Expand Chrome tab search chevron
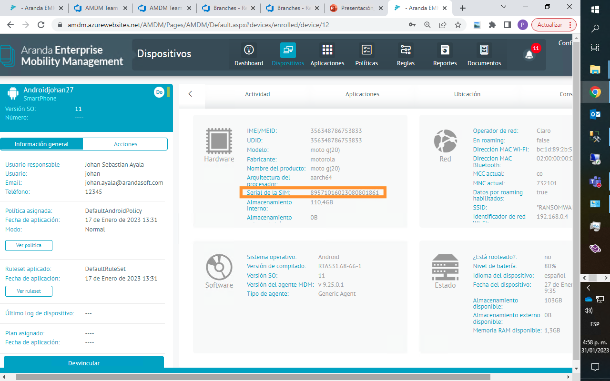The height and width of the screenshot is (381, 610). pos(505,7)
